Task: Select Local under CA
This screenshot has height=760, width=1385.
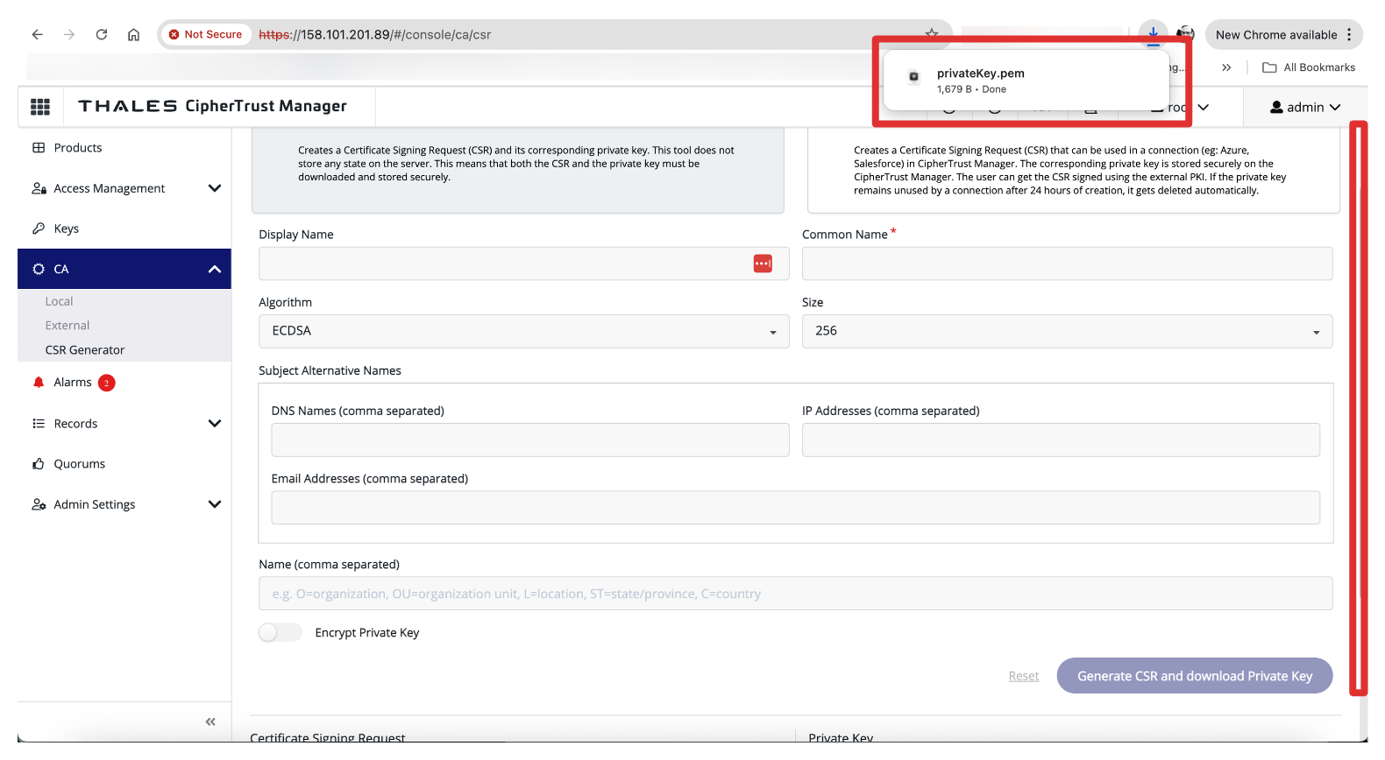Action: [60, 301]
